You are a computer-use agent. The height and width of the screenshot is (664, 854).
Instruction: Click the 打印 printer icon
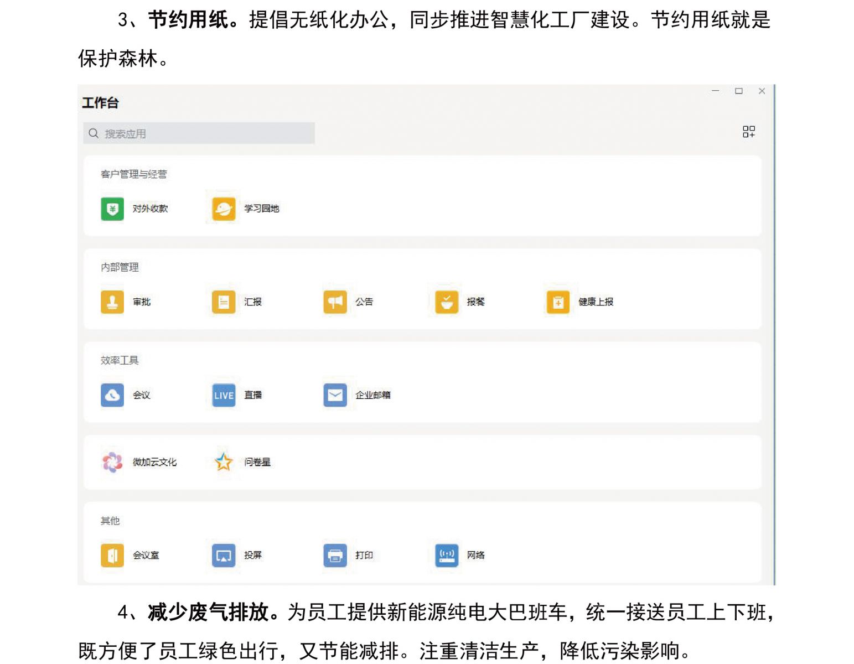tap(335, 555)
